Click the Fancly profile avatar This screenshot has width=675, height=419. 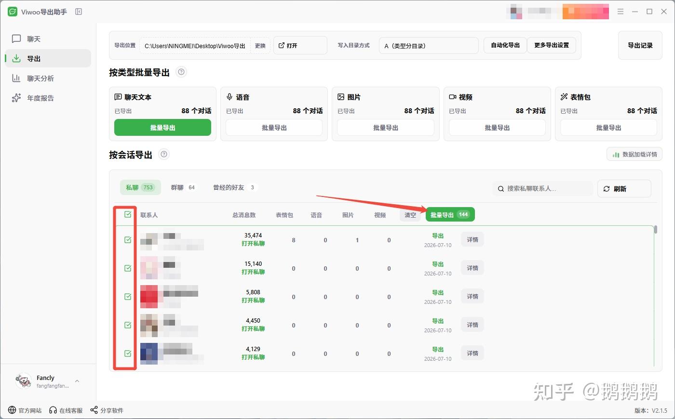tap(24, 381)
